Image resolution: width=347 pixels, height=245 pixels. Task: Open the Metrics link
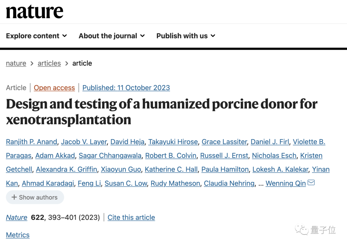[18, 235]
